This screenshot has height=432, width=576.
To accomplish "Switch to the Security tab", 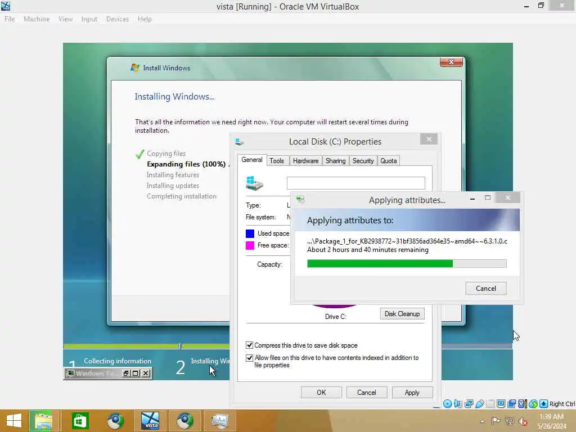I will click(363, 161).
